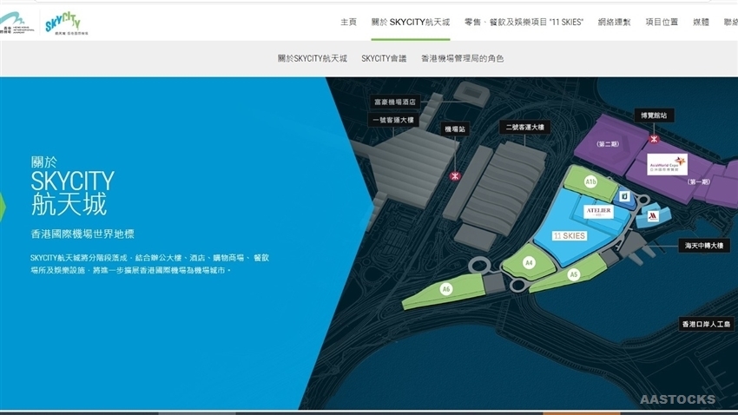Click the small blue building icon near A1b
This screenshot has width=738, height=415.
pos(624,196)
